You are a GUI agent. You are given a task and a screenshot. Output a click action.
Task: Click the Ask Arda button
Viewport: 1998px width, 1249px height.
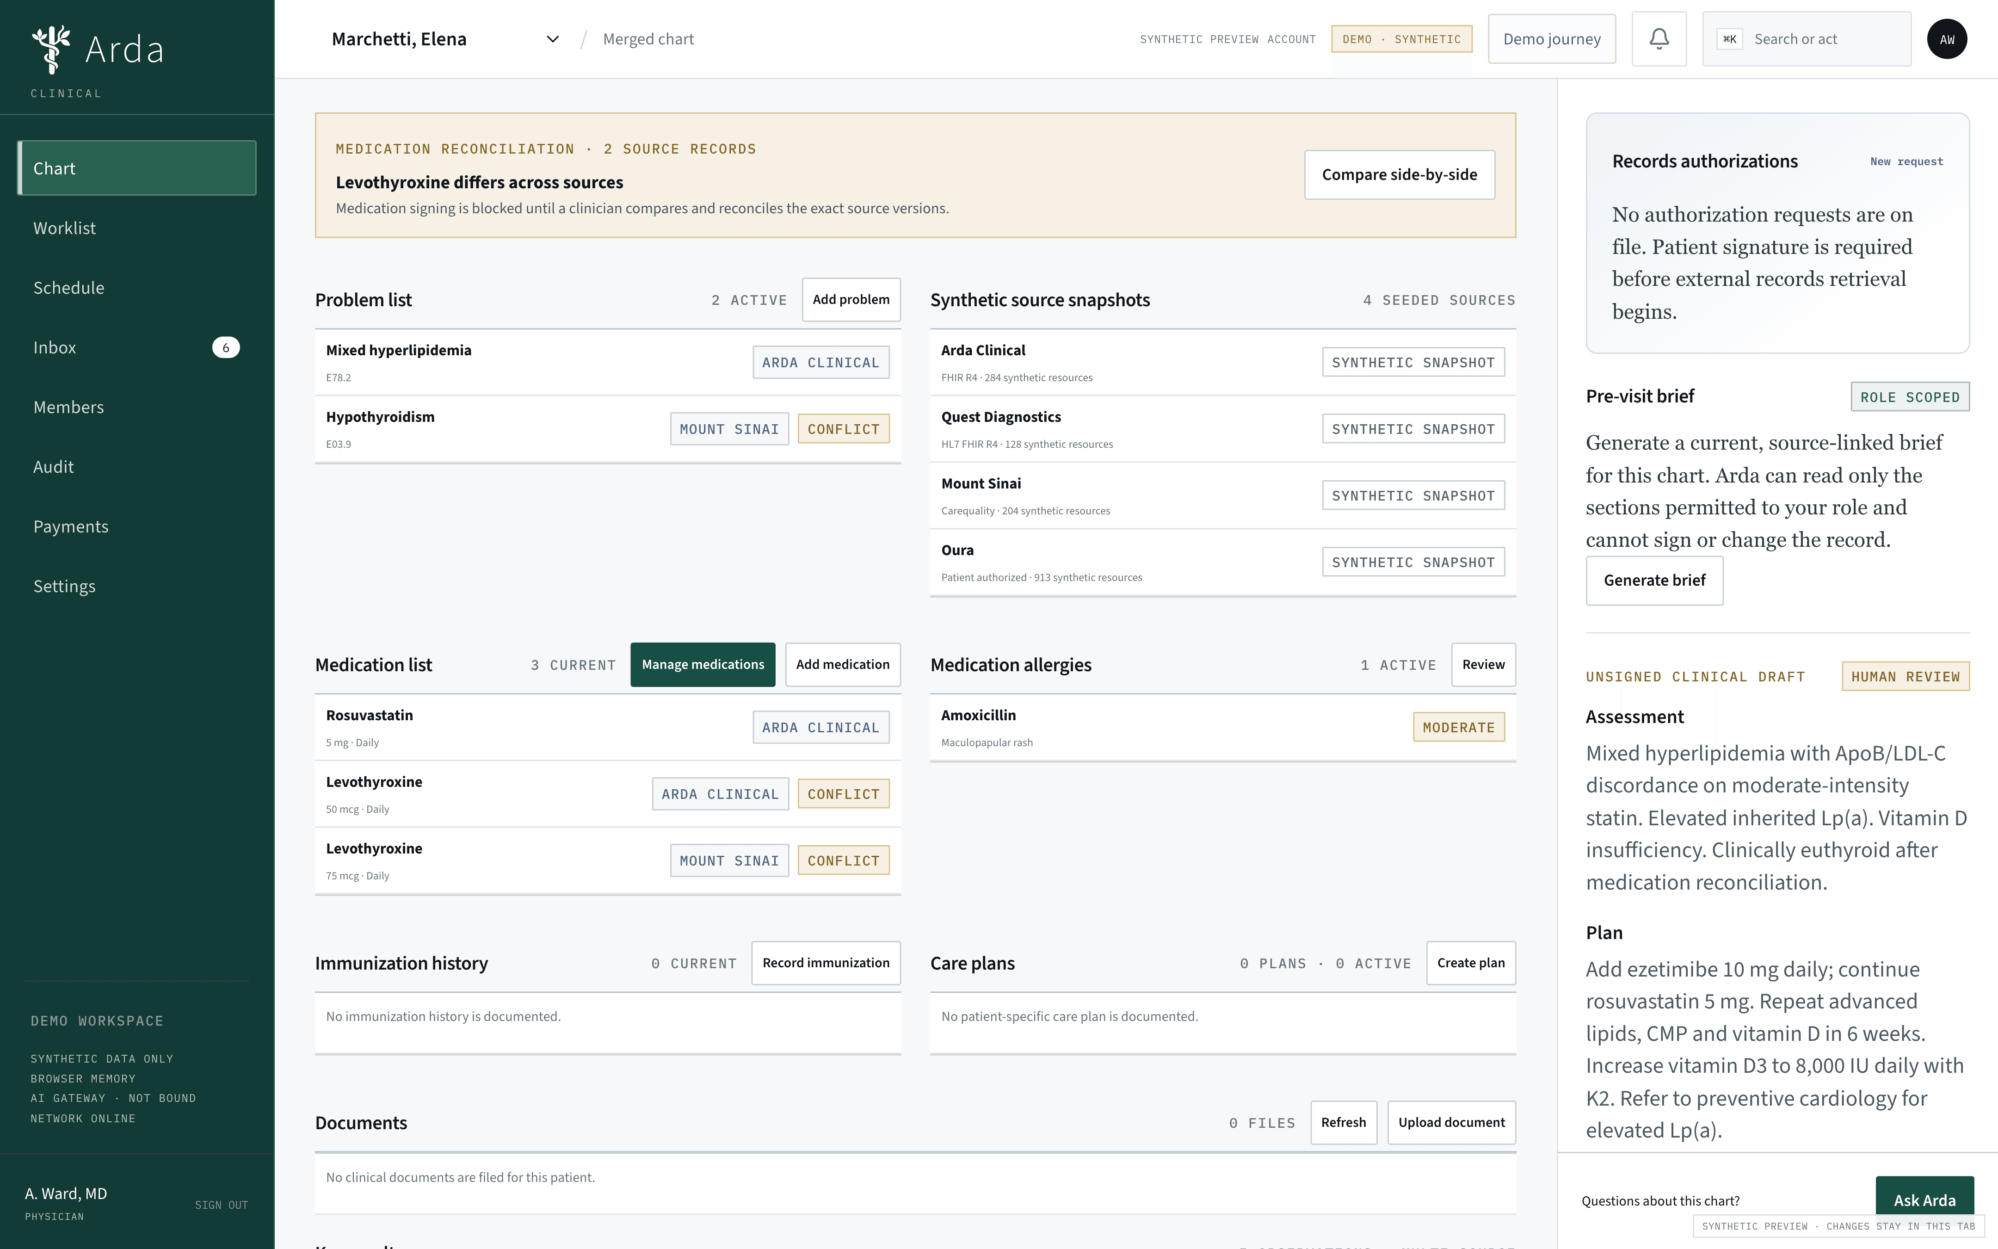(1924, 1200)
